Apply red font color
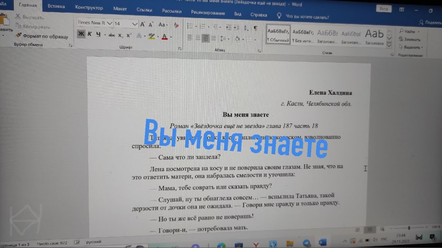 [x=164, y=37]
